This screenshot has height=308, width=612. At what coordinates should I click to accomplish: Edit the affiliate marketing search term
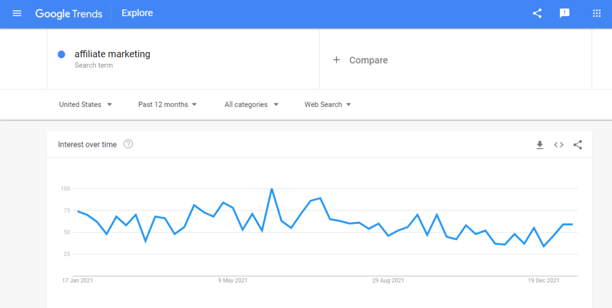point(112,54)
